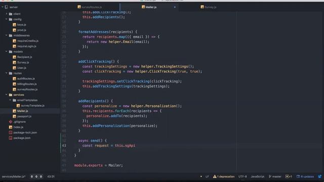Collapse the services folder chevron
The width and height of the screenshot is (324, 182).
pyautogui.click(x=7, y=95)
